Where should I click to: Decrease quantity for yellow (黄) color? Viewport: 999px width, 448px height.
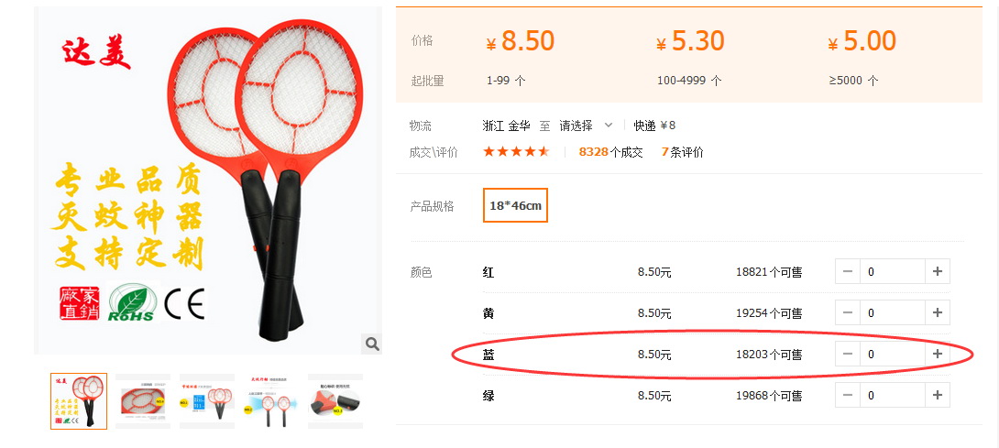848,313
